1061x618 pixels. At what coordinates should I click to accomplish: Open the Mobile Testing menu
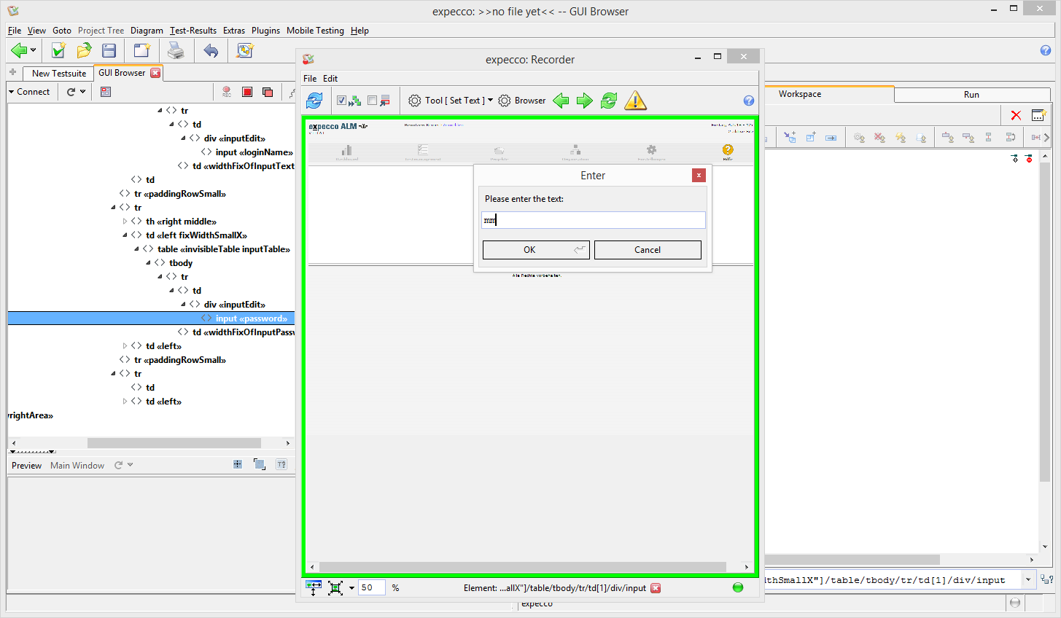[x=315, y=31]
